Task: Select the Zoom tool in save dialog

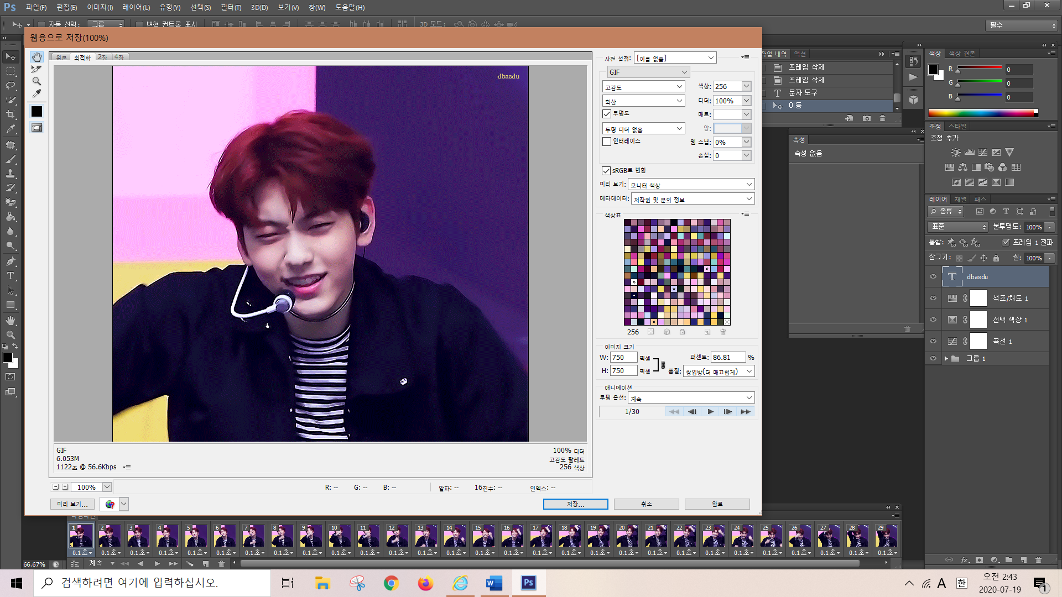Action: point(37,81)
